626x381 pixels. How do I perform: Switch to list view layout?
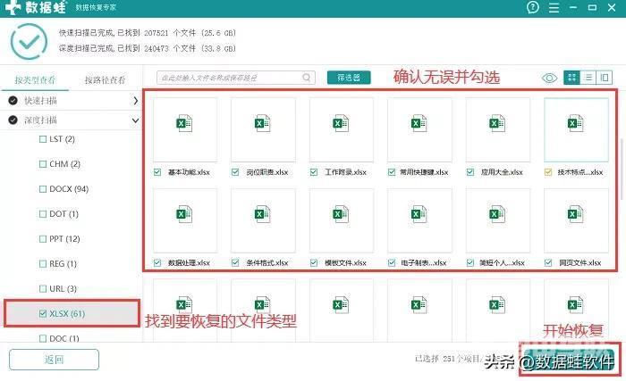[x=588, y=78]
